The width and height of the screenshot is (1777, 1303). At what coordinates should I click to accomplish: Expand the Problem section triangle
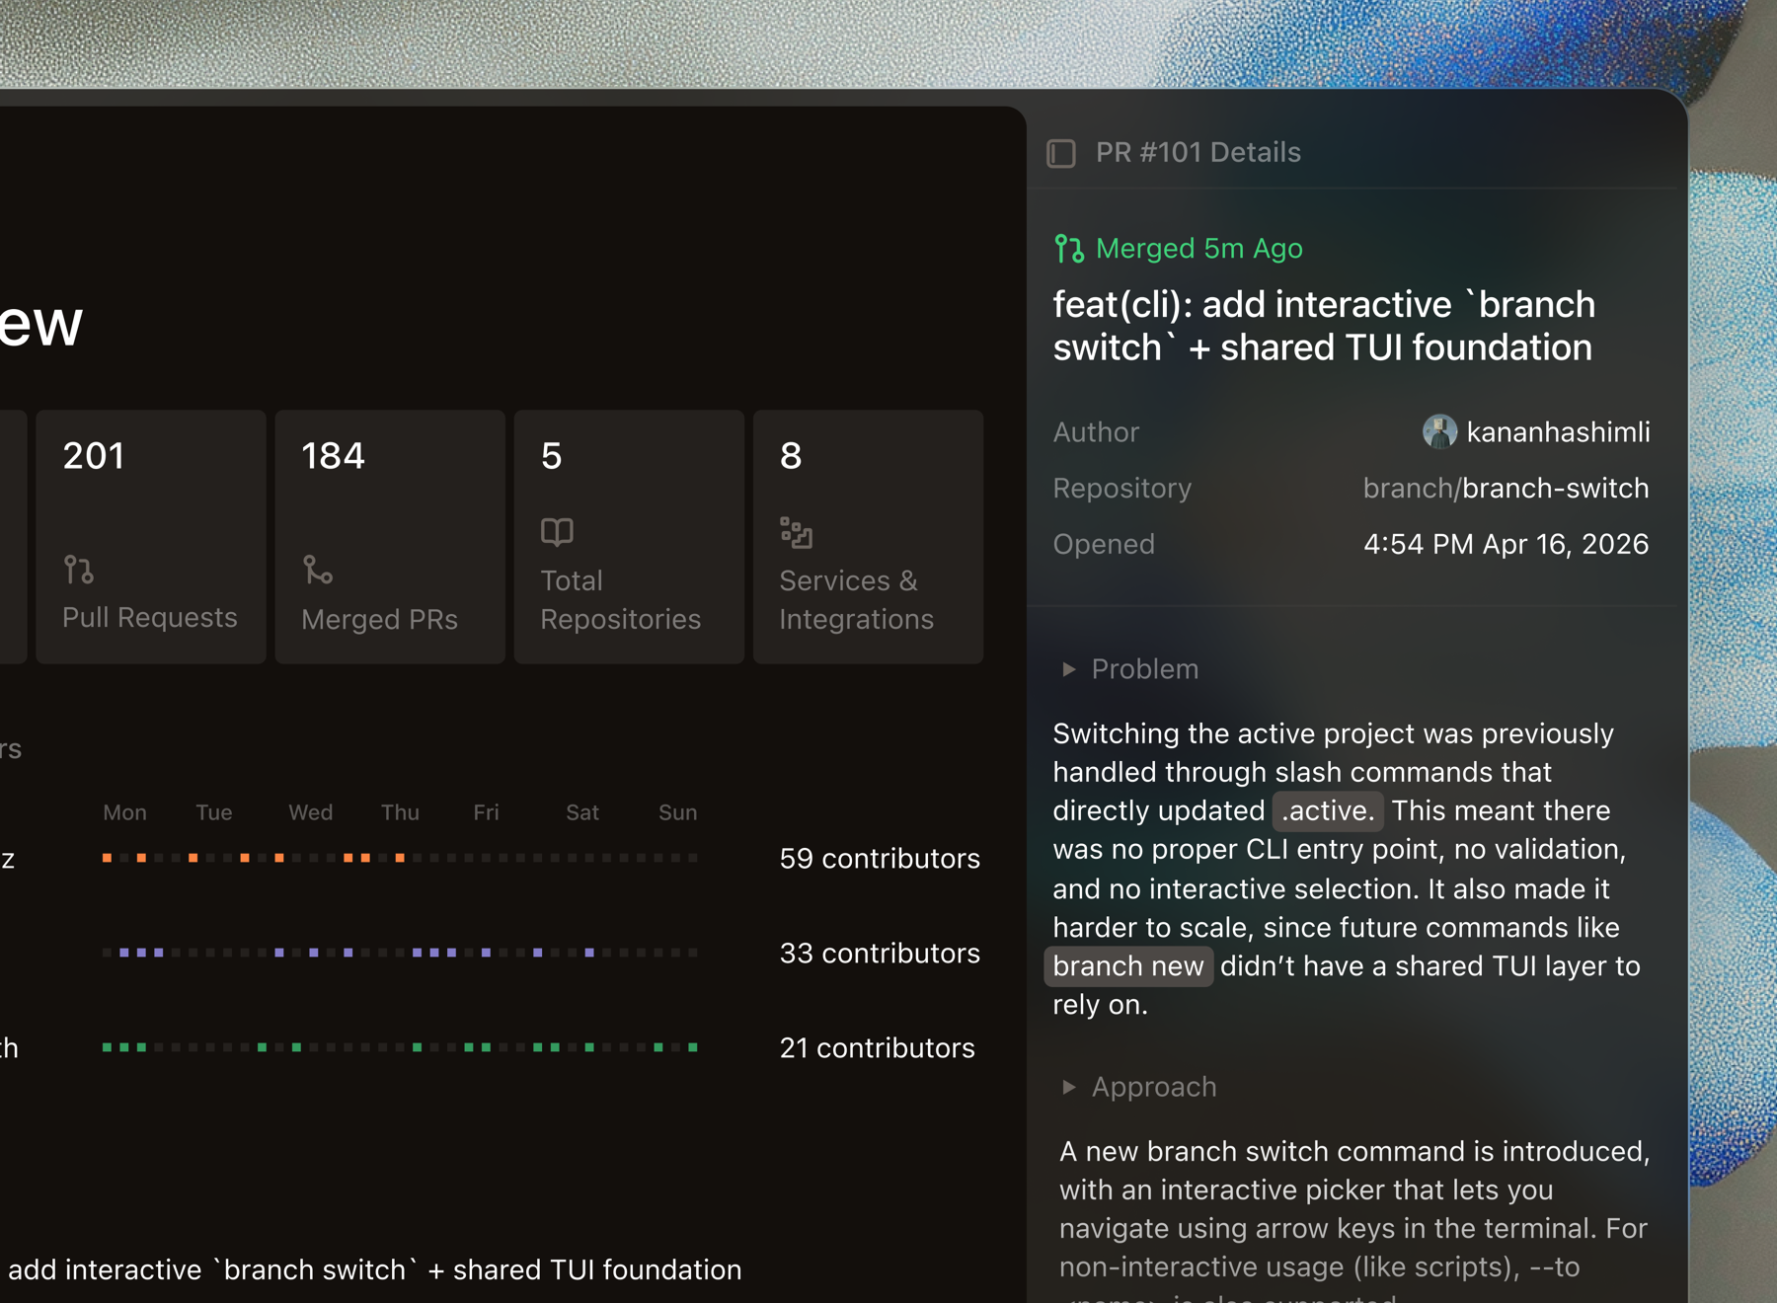tap(1068, 669)
